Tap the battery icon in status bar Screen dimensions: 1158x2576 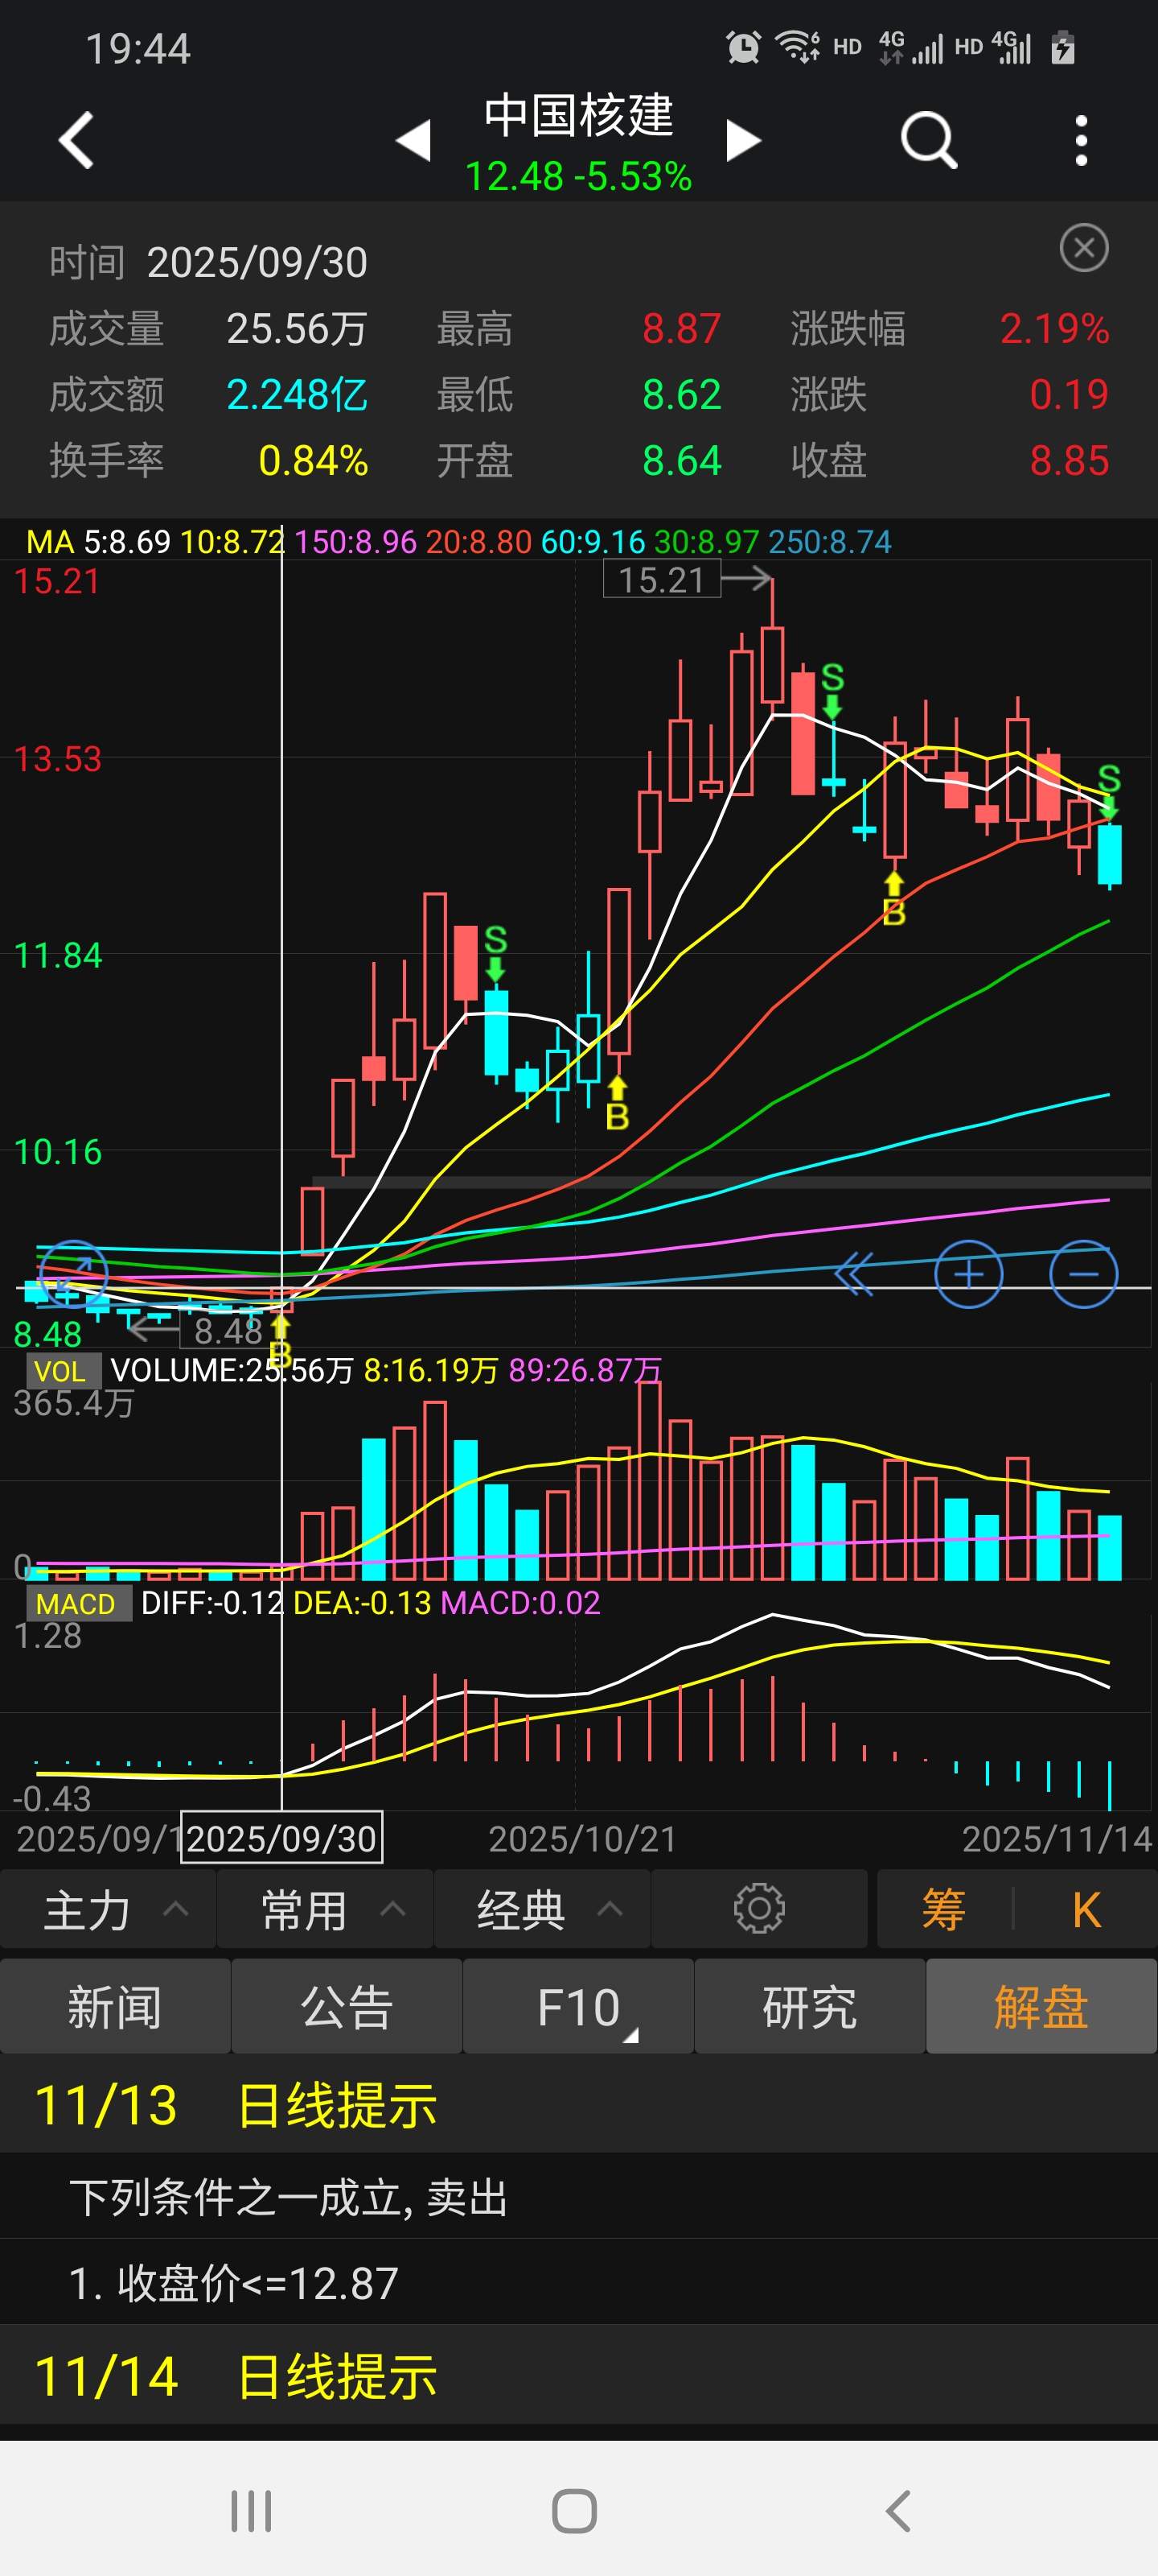[x=1063, y=47]
